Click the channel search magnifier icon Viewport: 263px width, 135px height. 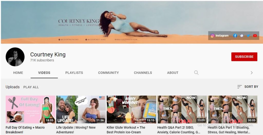click(196, 73)
